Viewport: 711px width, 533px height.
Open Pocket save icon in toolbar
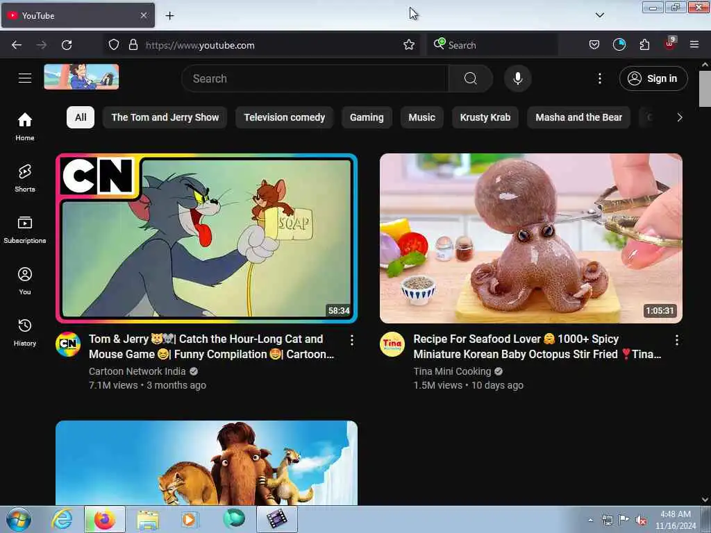click(x=594, y=45)
